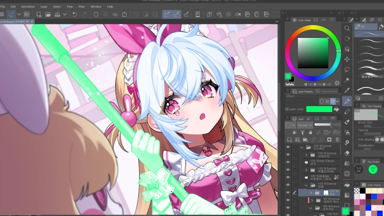This screenshot has width=384, height=216.
Task: Select the Move layer tool
Action: tap(347, 59)
